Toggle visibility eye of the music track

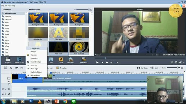tap(3, 89)
